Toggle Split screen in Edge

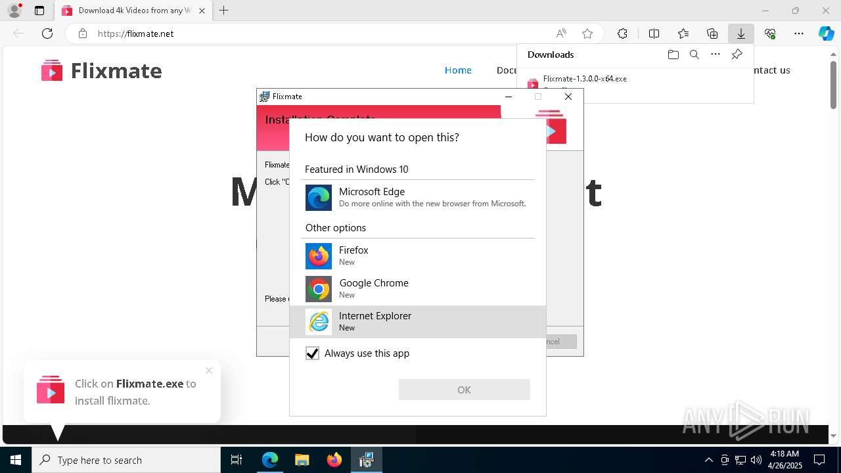654,34
